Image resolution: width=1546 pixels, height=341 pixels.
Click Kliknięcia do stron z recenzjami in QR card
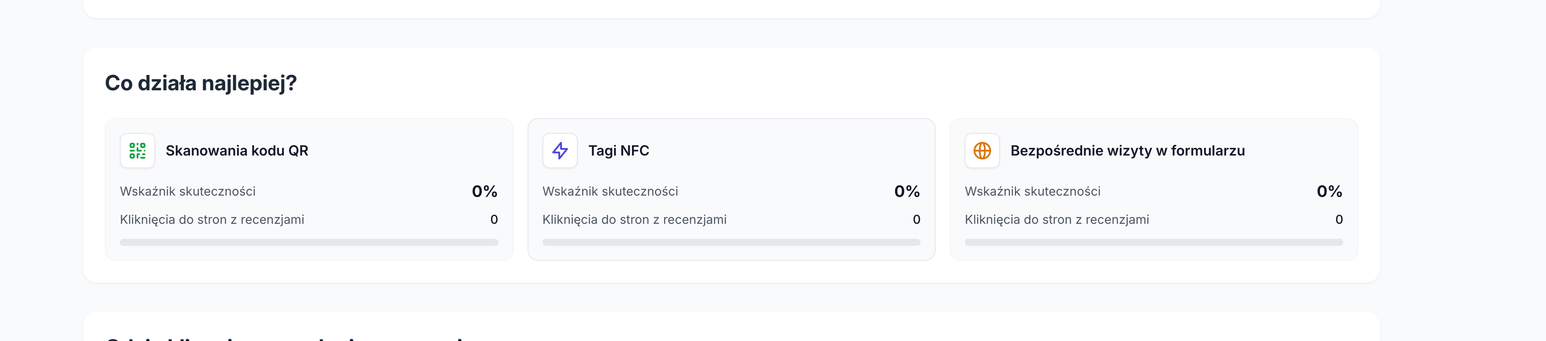(212, 220)
